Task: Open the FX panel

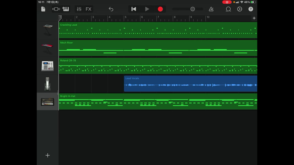Action: pos(89,9)
